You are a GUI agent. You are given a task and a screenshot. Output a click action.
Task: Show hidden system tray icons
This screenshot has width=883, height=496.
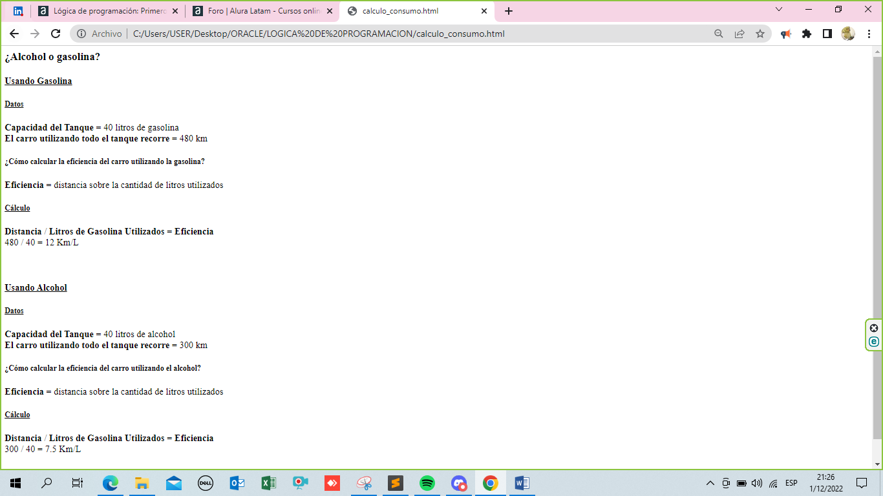pyautogui.click(x=710, y=483)
